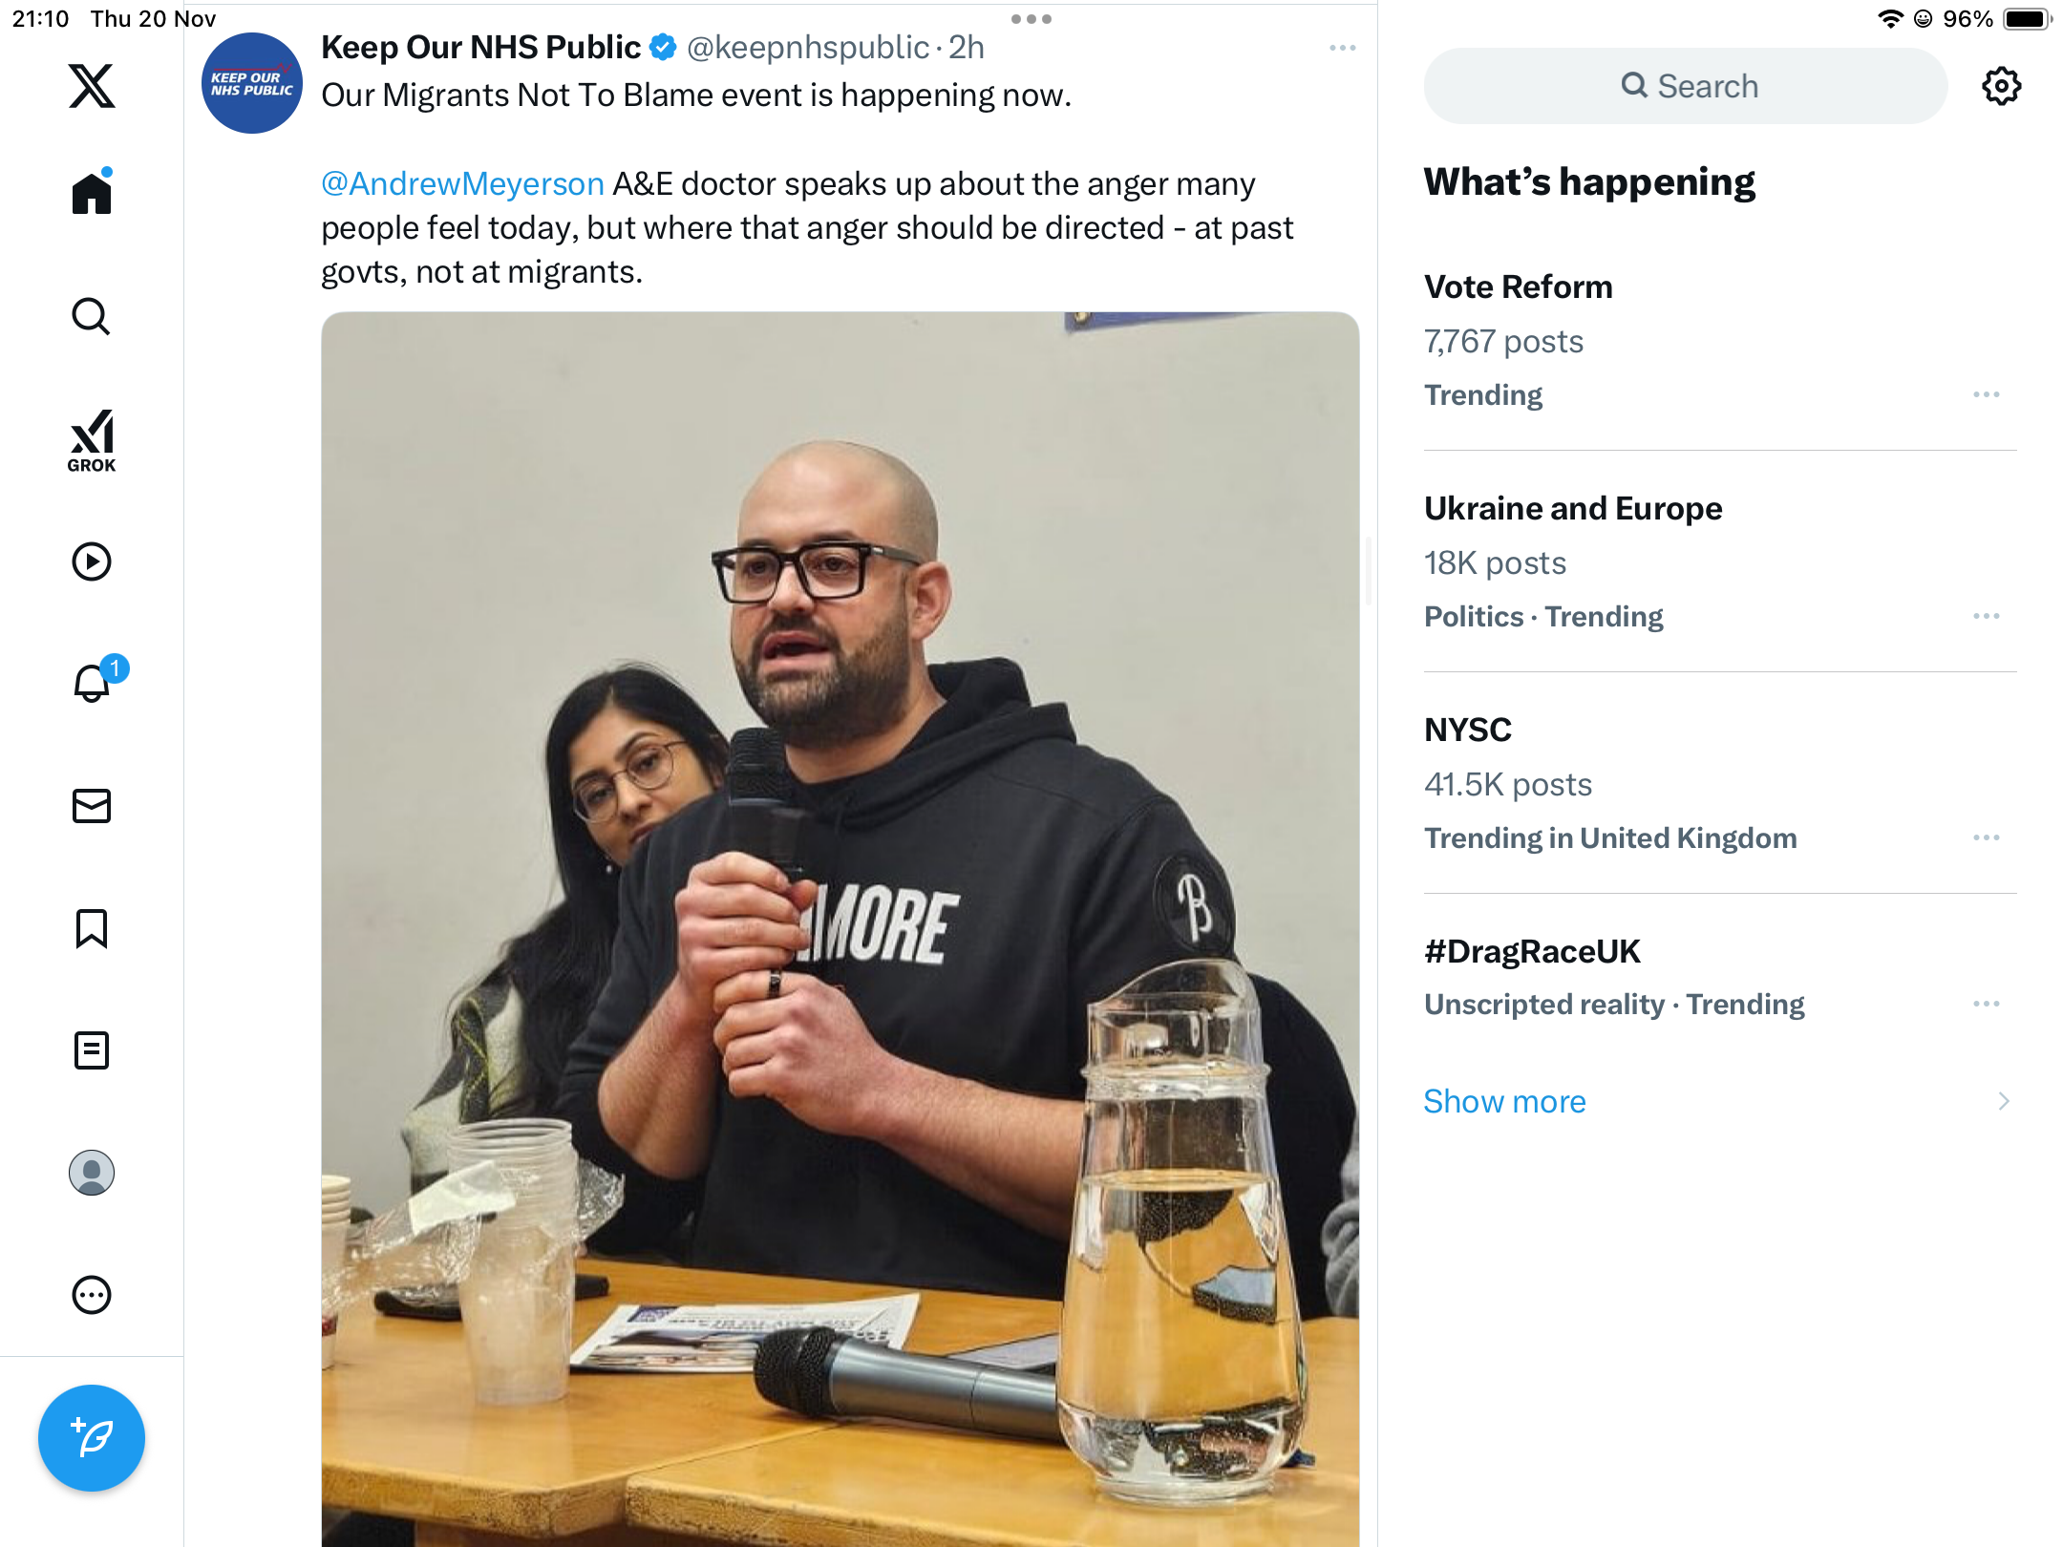Open options for Vote Reform trend
The width and height of the screenshot is (2063, 1547).
point(1986,394)
